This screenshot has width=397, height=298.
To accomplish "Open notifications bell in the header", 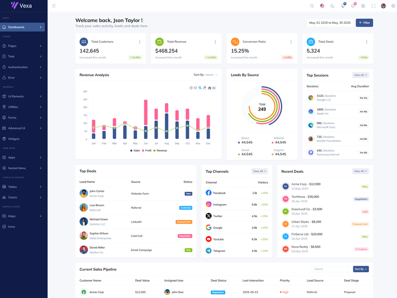I will 353,6.
